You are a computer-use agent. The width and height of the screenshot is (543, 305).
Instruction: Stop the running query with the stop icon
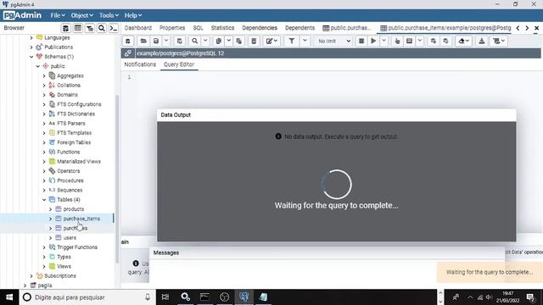[x=361, y=42]
